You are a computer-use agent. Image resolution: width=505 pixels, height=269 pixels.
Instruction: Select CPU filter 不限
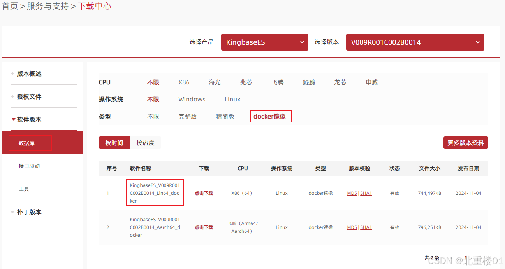153,82
